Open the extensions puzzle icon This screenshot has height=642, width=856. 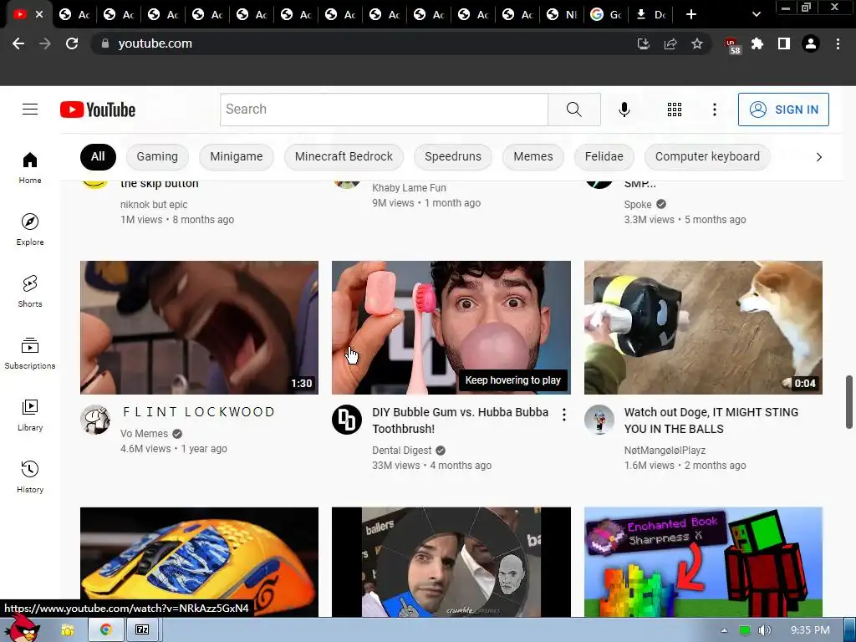point(757,43)
